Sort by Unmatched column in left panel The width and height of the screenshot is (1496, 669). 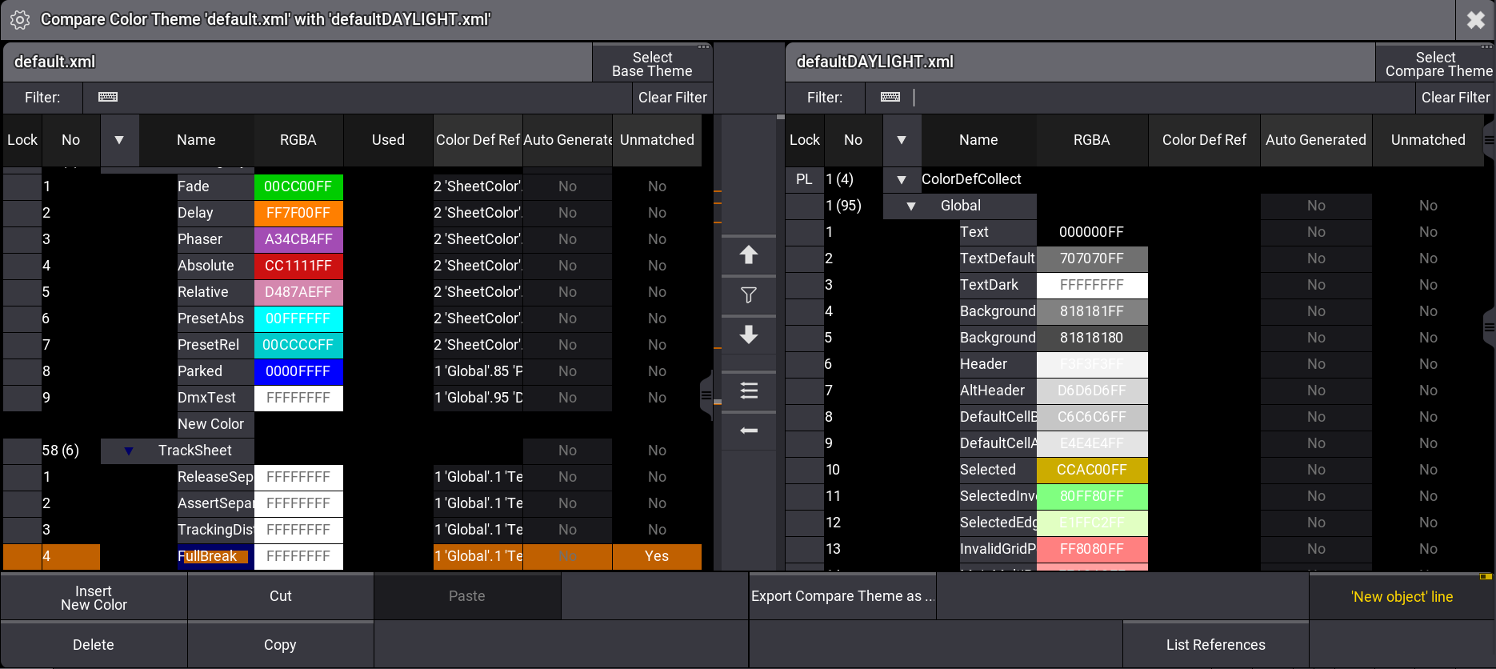click(657, 140)
